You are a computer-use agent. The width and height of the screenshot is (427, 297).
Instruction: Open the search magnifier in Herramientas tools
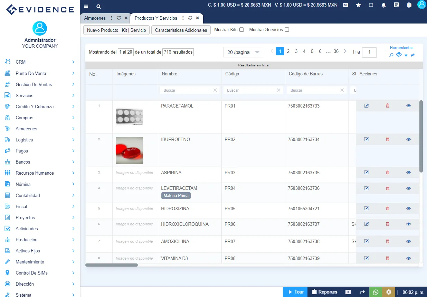click(x=391, y=55)
